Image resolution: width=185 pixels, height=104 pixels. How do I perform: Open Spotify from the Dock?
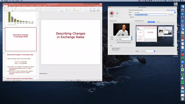point(182,82)
